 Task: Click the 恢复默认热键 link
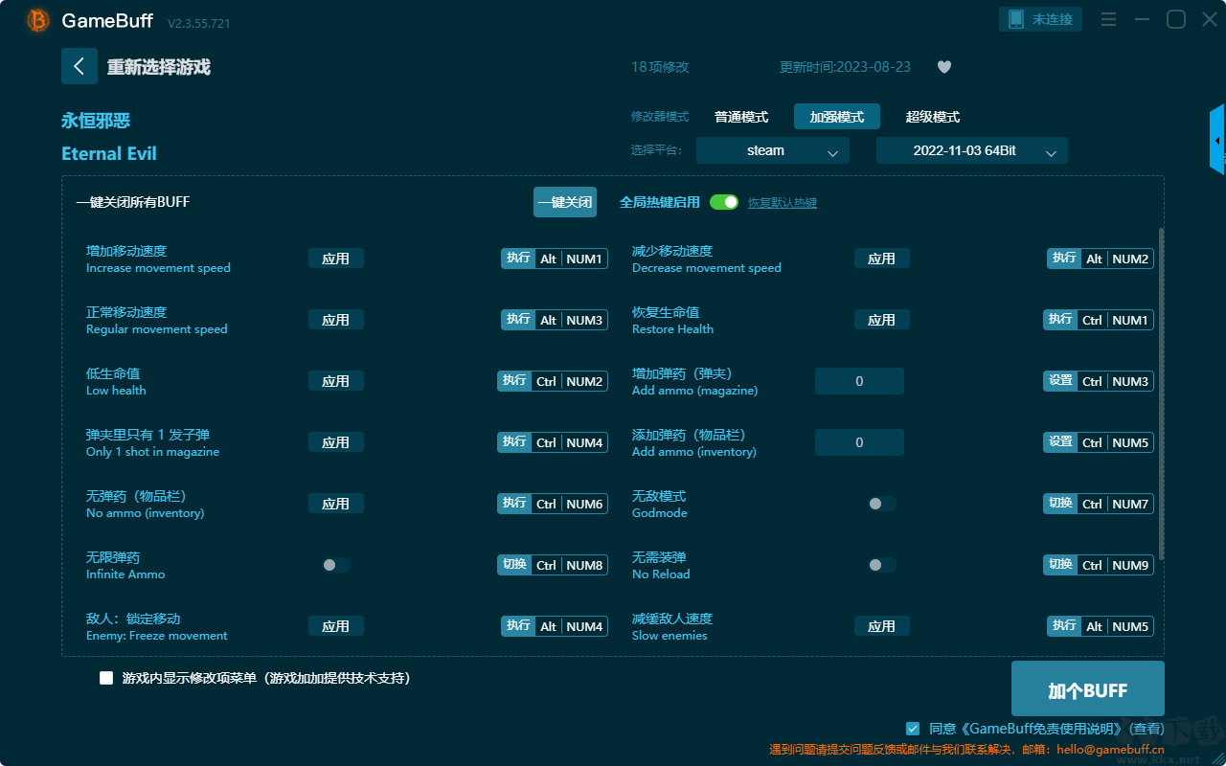[x=783, y=203]
